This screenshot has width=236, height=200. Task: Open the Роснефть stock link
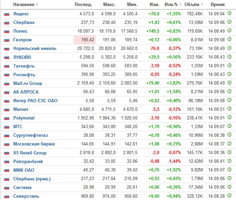click(x=24, y=75)
